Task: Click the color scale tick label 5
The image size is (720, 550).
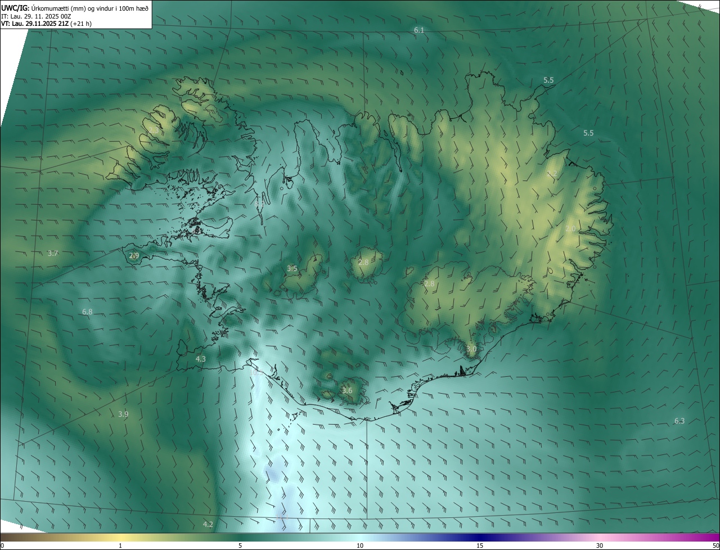Action: 240,546
